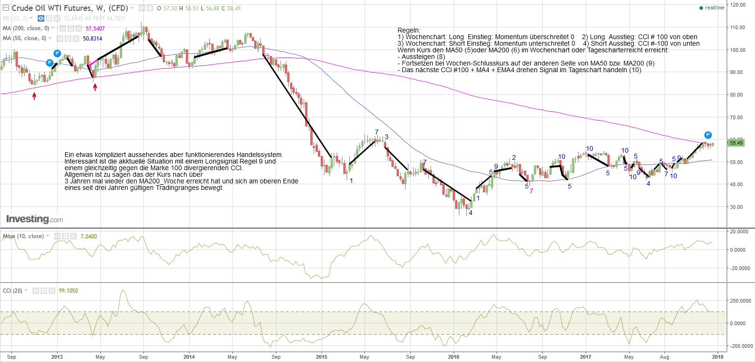Viewport: 755px width, 362px height.
Task: Toggle CCI (20) visibility eye icon
Action: pos(36,291)
